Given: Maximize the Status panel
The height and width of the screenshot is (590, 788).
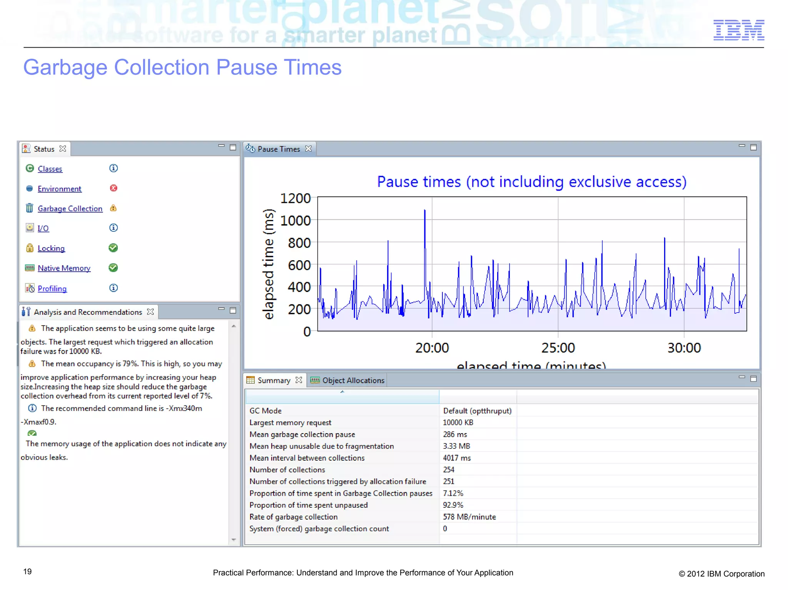Looking at the screenshot, I should coord(233,147).
